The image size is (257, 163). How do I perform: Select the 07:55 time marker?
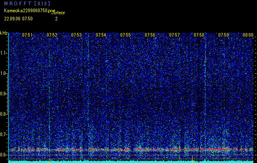125,35
